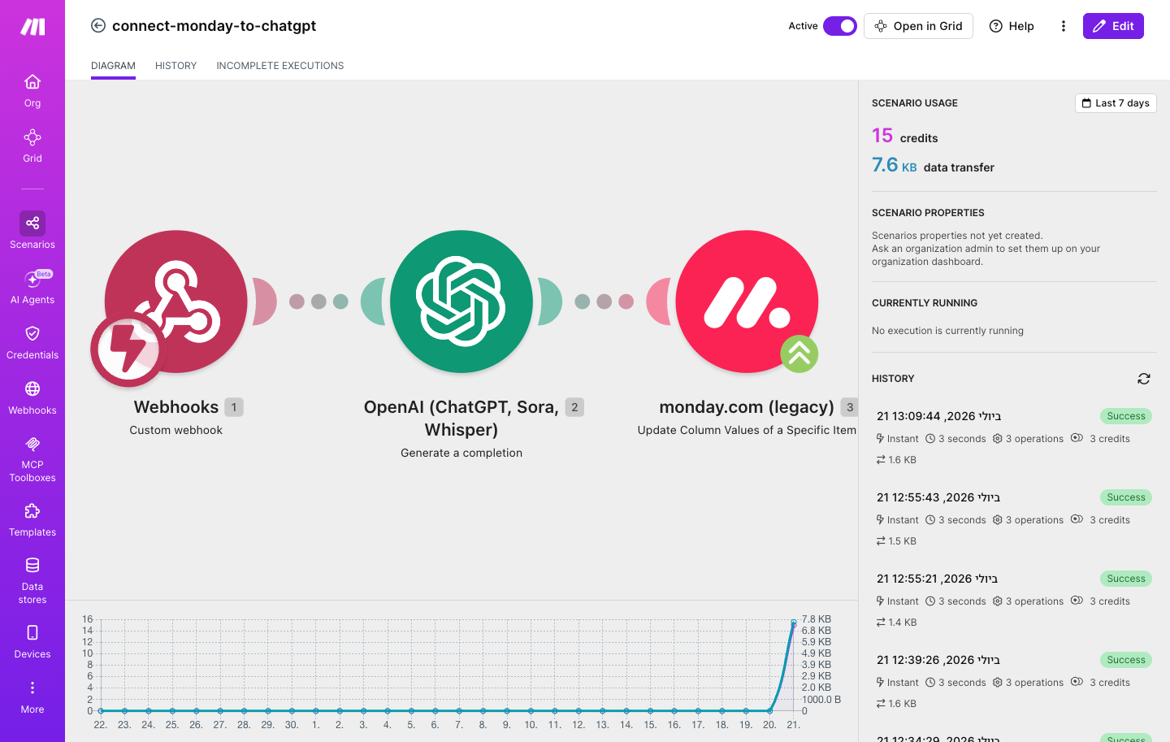Click the green double-chevron badge on monday.com module
Image resolution: width=1170 pixels, height=742 pixels.
799,354
